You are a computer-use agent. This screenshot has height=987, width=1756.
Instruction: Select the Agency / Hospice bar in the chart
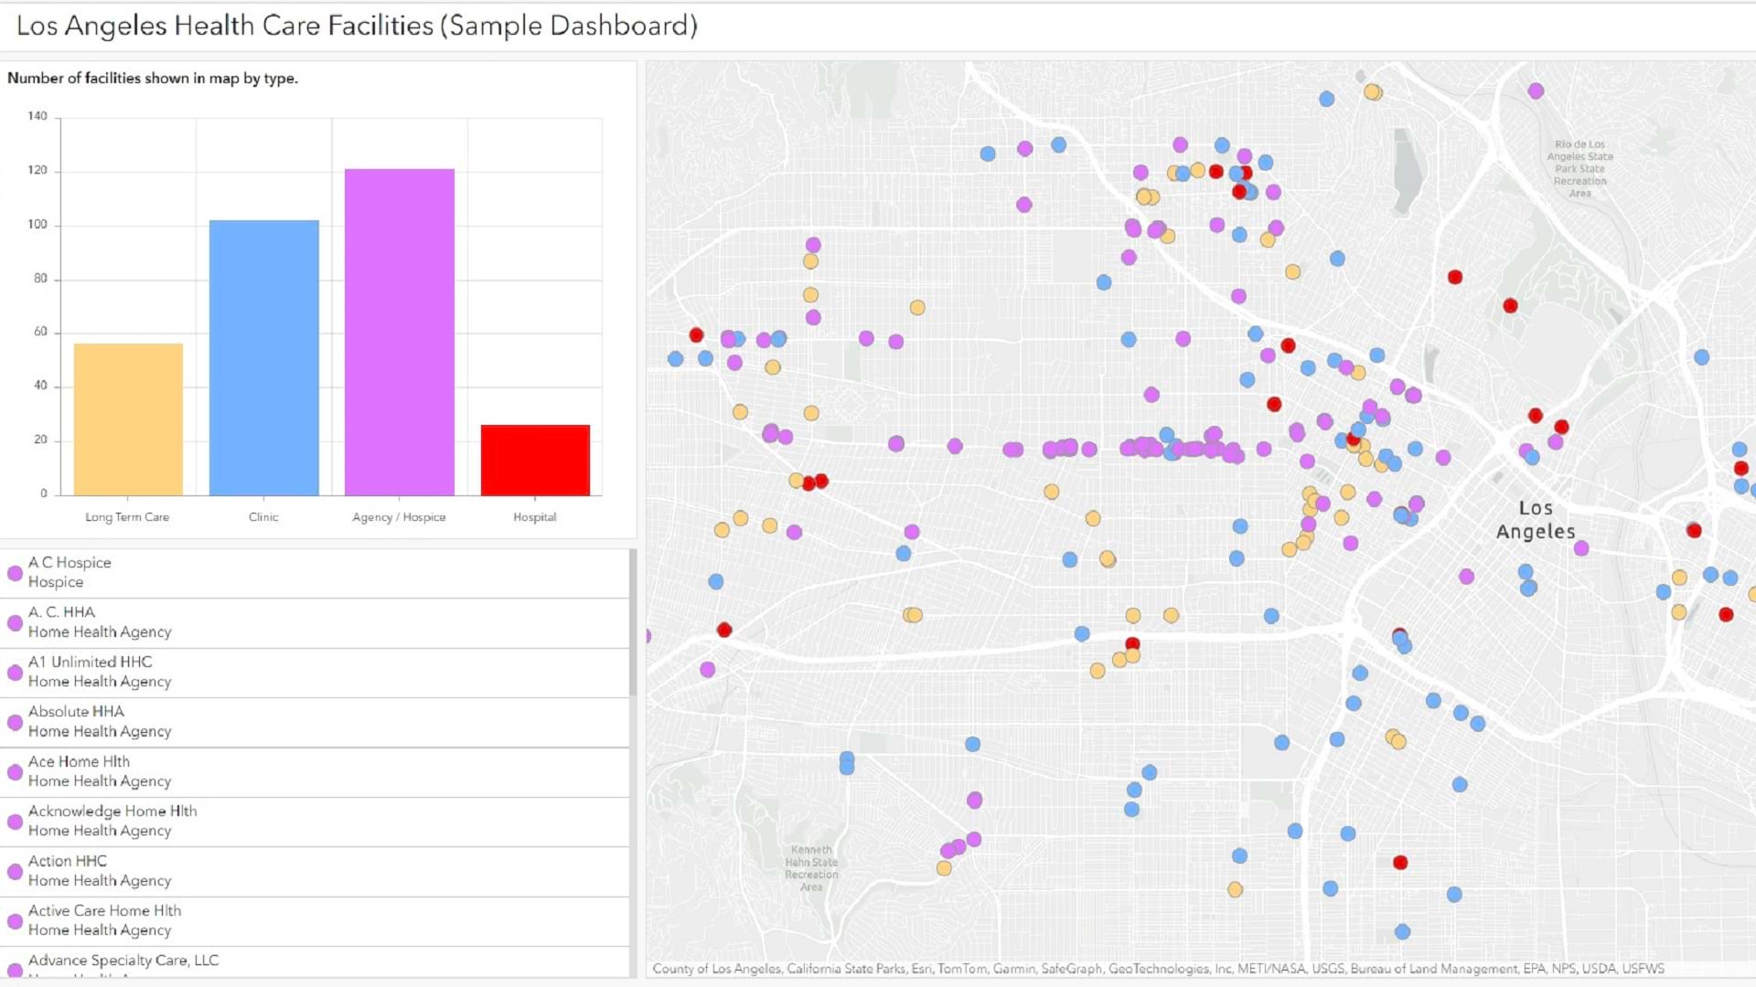click(x=398, y=329)
